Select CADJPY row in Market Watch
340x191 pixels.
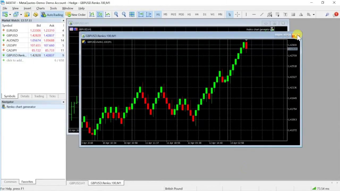coord(33,50)
